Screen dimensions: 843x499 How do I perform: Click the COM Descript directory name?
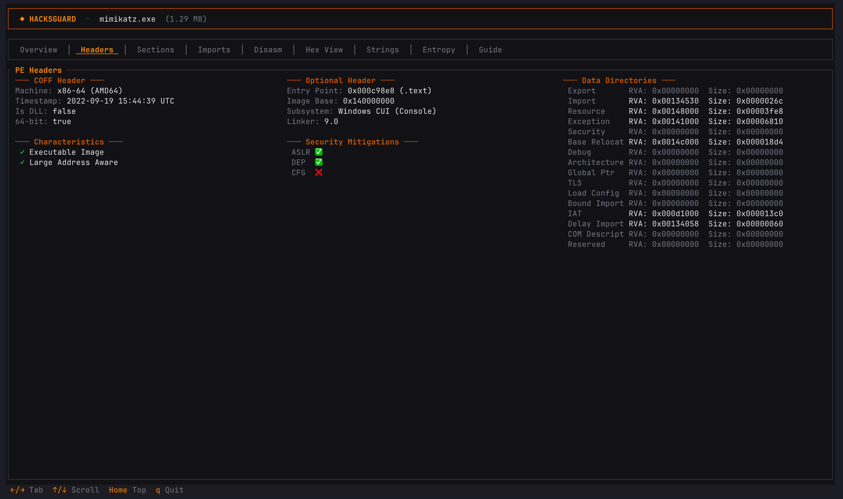coord(596,234)
